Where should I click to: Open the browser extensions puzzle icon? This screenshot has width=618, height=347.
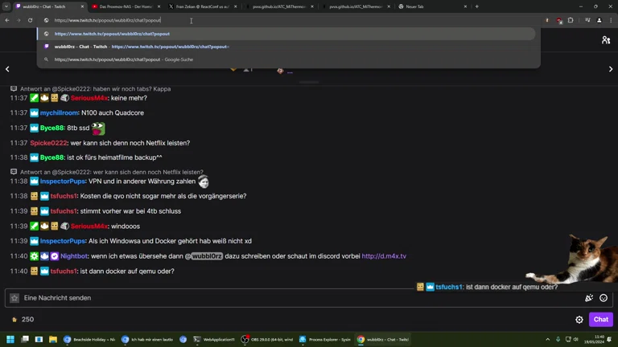pos(571,20)
